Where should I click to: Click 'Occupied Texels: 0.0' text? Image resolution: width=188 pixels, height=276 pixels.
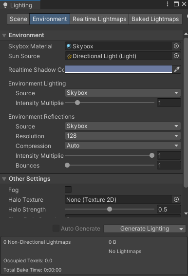[28, 260]
